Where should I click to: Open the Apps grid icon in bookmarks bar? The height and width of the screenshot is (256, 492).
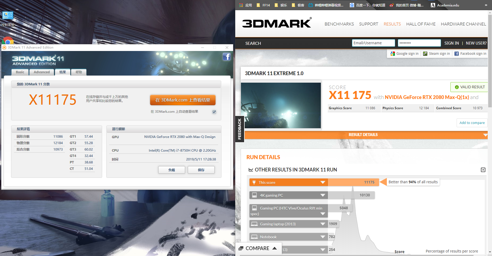241,5
